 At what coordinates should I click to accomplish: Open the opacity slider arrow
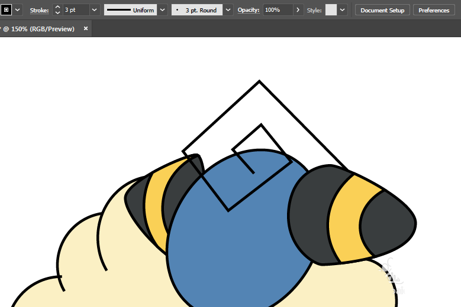click(298, 10)
